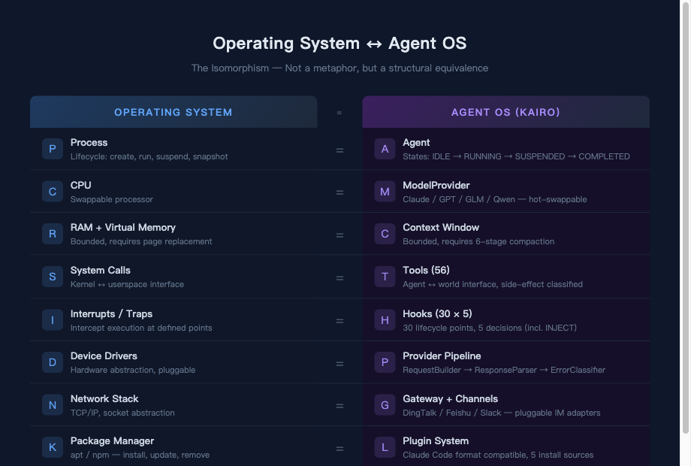This screenshot has width=691, height=466.
Task: Select the Context Window title
Action: (x=441, y=228)
